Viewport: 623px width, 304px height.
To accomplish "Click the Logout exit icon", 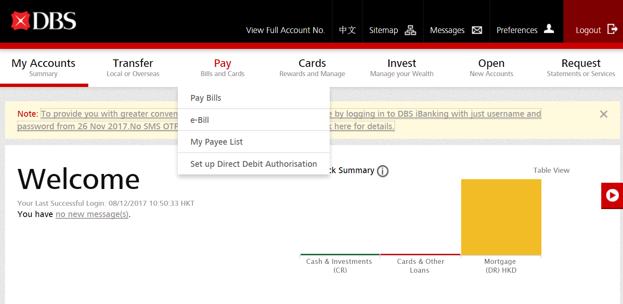I will pyautogui.click(x=612, y=29).
